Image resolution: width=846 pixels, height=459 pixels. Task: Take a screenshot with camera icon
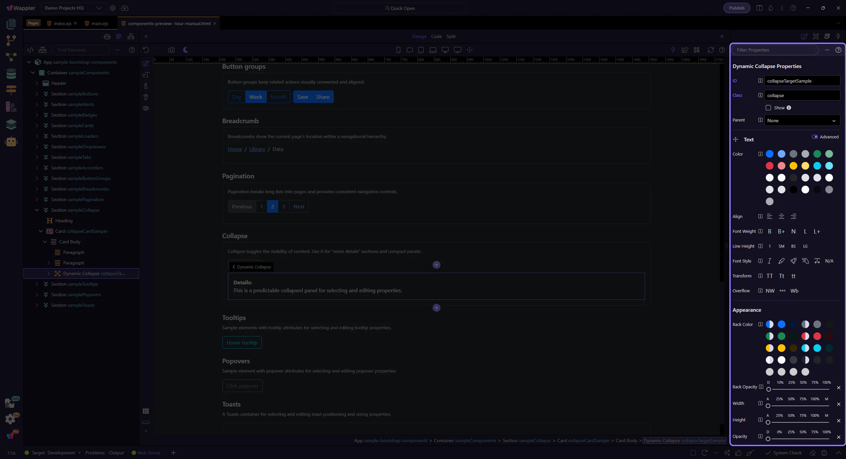tap(171, 50)
